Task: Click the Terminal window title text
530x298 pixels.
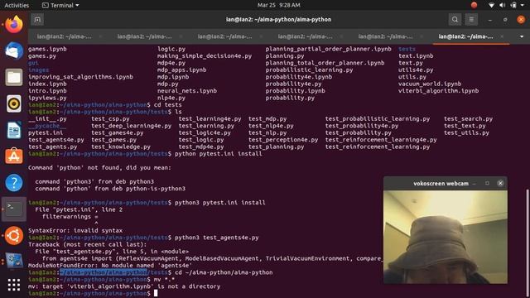Action: pos(278,20)
